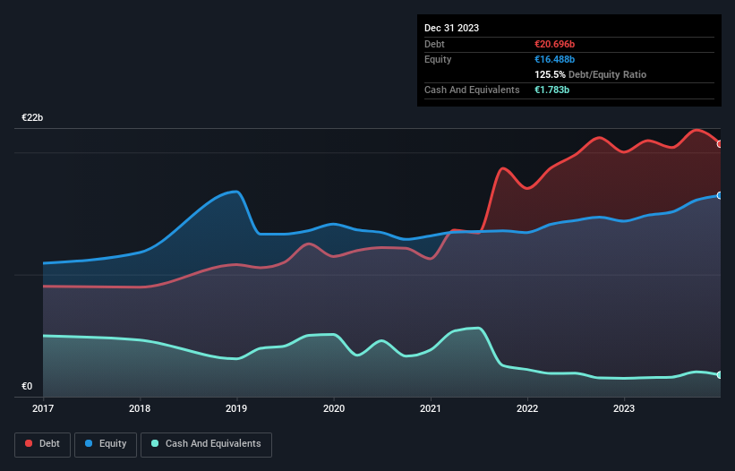Click the 2021 x-axis label
Image resolution: width=735 pixels, height=471 pixels.
click(431, 408)
